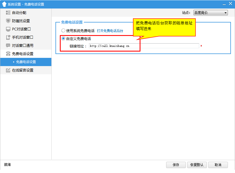Click the monitor icon for PC对话窗口
This screenshot has height=173, width=235.
click(x=8, y=29)
